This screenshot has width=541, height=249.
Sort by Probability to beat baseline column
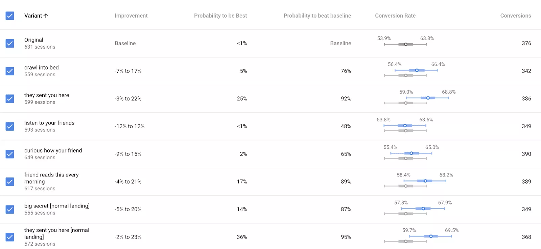click(x=317, y=16)
